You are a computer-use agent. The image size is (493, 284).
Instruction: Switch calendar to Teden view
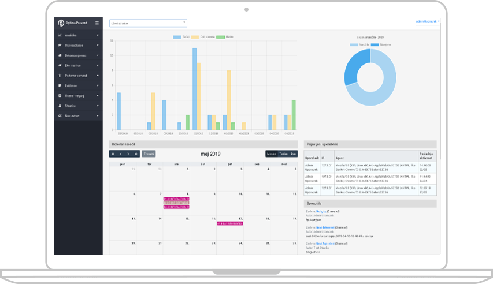pyautogui.click(x=283, y=154)
